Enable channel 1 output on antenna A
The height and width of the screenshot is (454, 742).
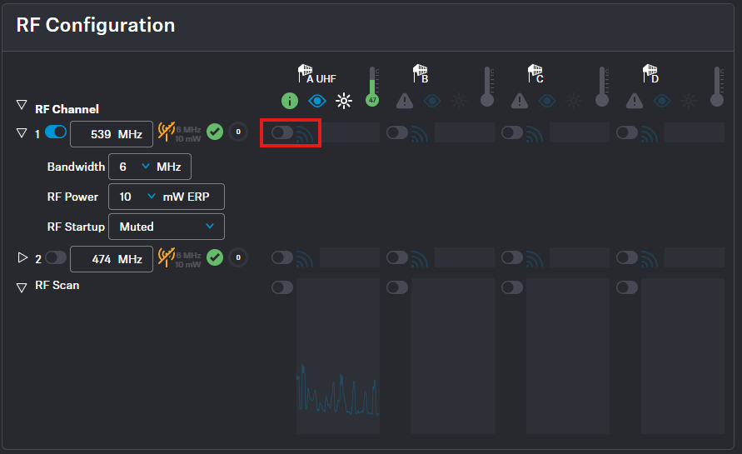click(x=282, y=132)
